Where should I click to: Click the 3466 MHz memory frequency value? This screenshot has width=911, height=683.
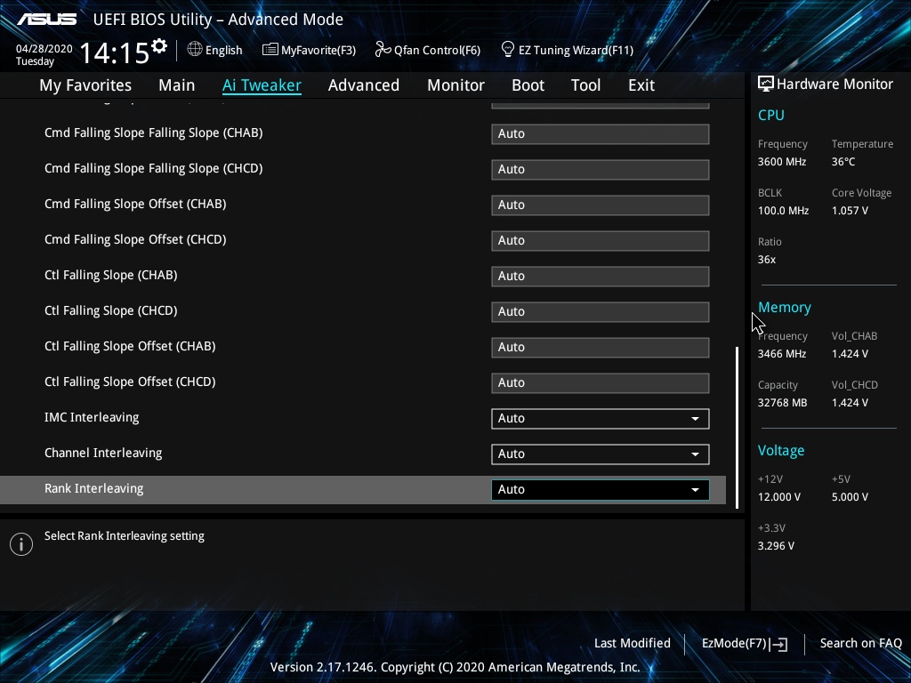782,354
